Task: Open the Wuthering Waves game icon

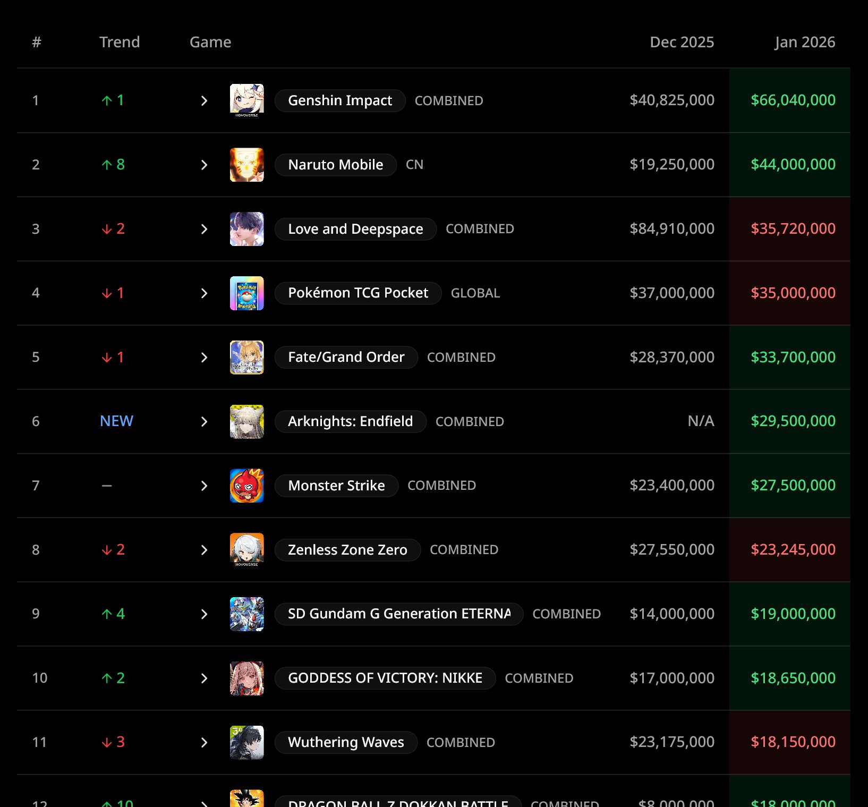Action: tap(246, 743)
